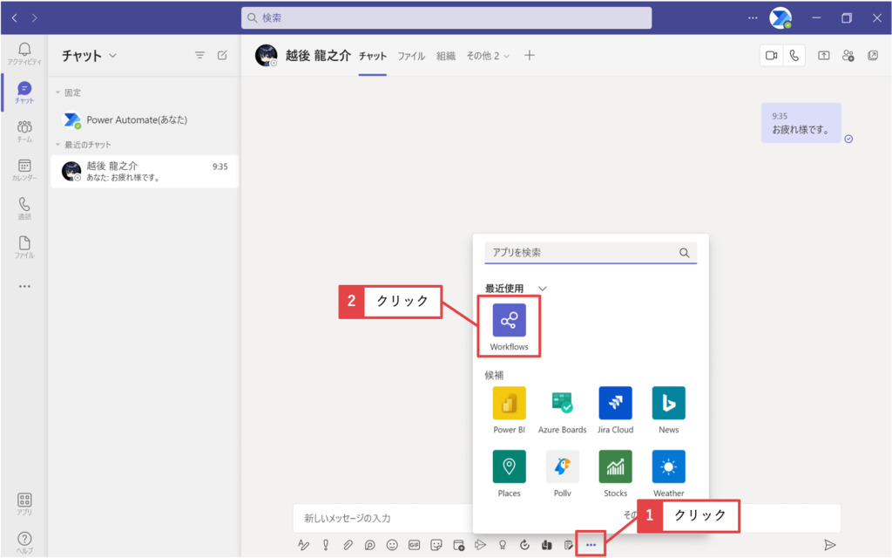Go back with the navigation arrow
This screenshot has width=892, height=558.
tap(14, 17)
